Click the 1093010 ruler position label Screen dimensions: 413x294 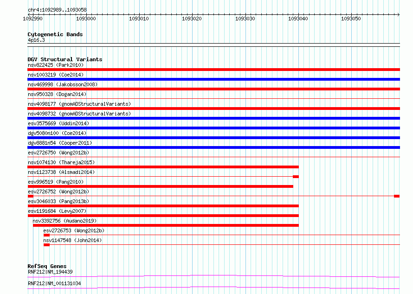pos(139,19)
